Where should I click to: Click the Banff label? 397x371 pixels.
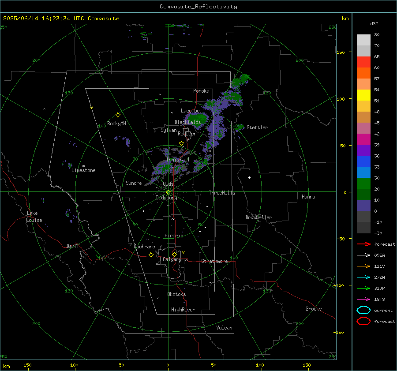[x=73, y=246]
